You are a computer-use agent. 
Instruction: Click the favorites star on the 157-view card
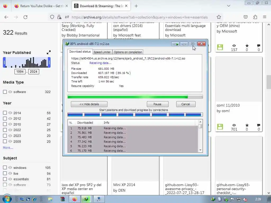tap(247, 45)
